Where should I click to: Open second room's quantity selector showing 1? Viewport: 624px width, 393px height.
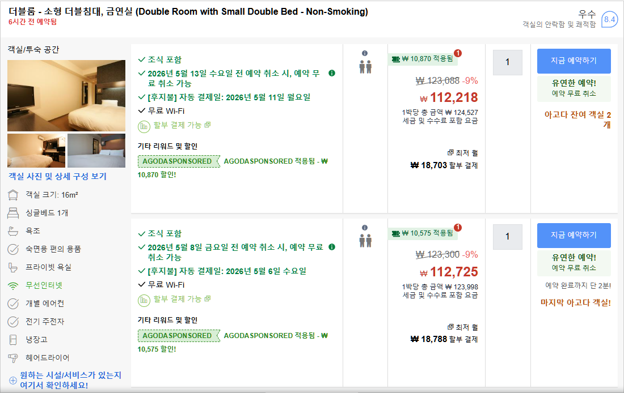point(507,237)
